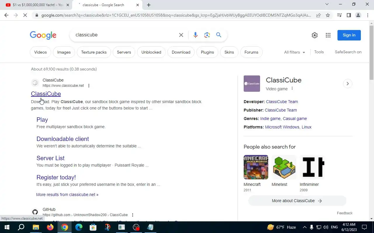Open three-dot menu beside classicube.net result
This screenshot has width=374, height=233.
tap(89, 86)
